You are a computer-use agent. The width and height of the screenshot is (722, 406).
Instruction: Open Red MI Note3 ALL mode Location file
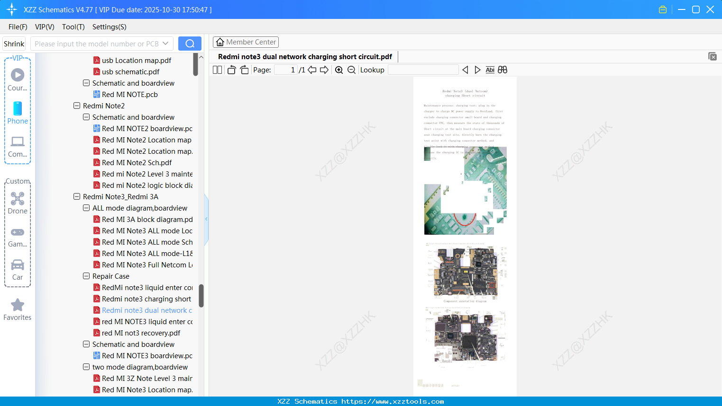click(x=147, y=230)
